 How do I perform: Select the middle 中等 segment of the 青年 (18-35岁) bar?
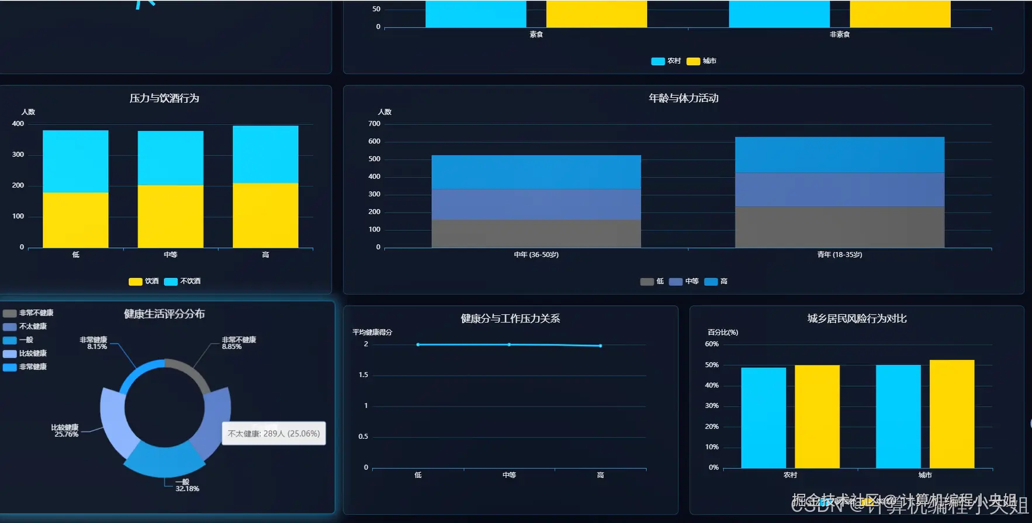[x=840, y=189]
